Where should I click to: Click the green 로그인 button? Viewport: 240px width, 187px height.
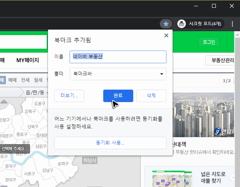[209, 42]
